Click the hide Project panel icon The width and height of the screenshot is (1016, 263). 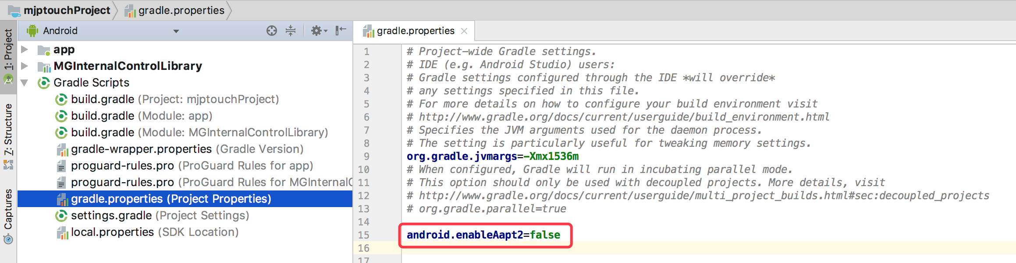[341, 31]
